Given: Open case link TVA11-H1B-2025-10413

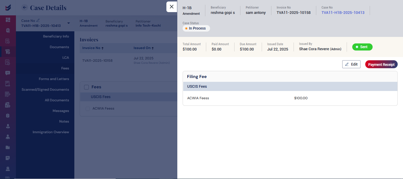Looking at the screenshot, I should (343, 13).
